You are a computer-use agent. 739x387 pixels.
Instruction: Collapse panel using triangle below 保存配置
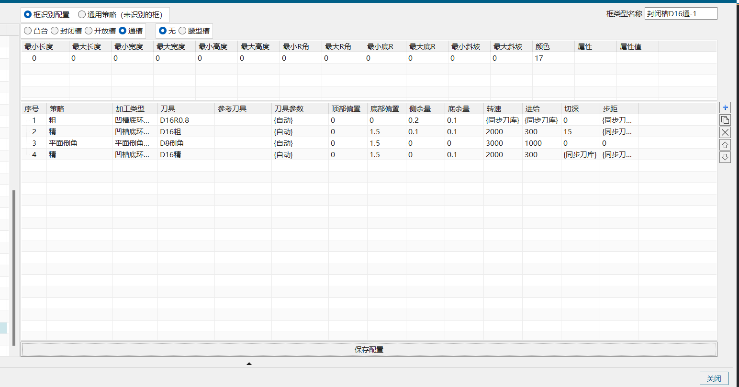click(249, 364)
